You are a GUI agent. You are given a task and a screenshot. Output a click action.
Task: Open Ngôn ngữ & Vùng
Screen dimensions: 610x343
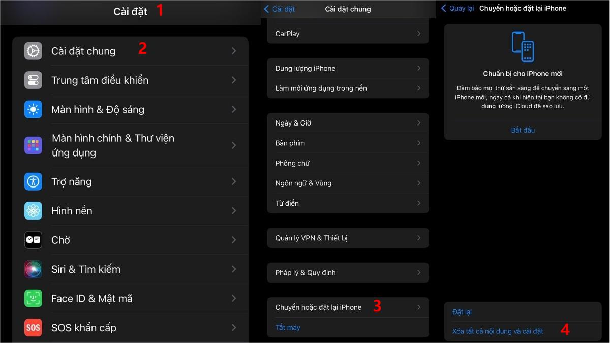click(x=348, y=183)
